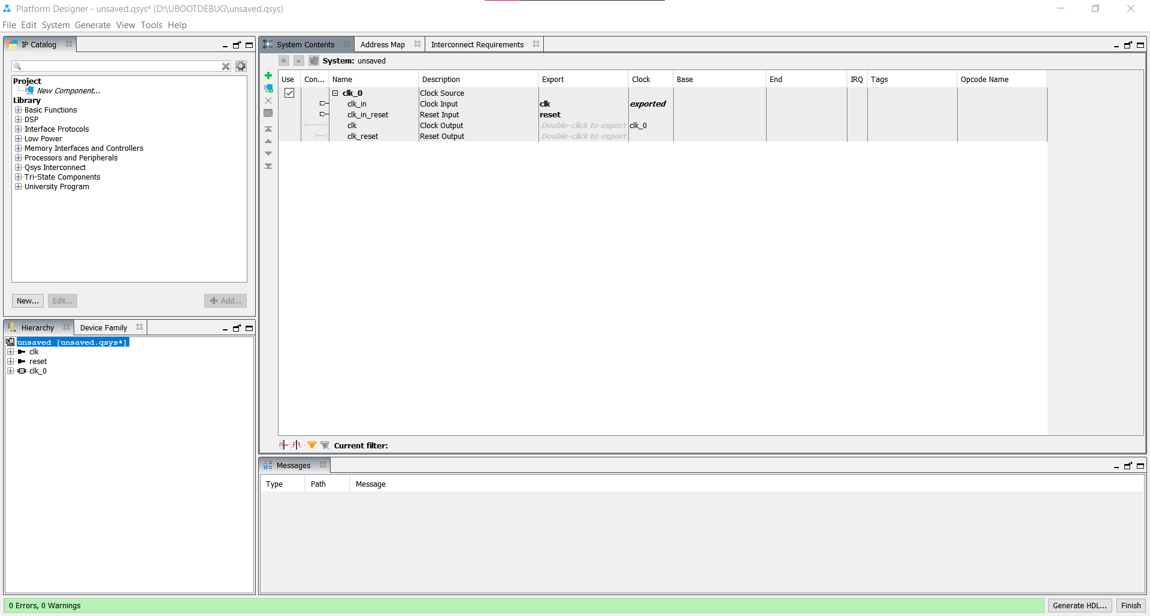
Task: Expand the DSP library category
Action: tap(18, 119)
